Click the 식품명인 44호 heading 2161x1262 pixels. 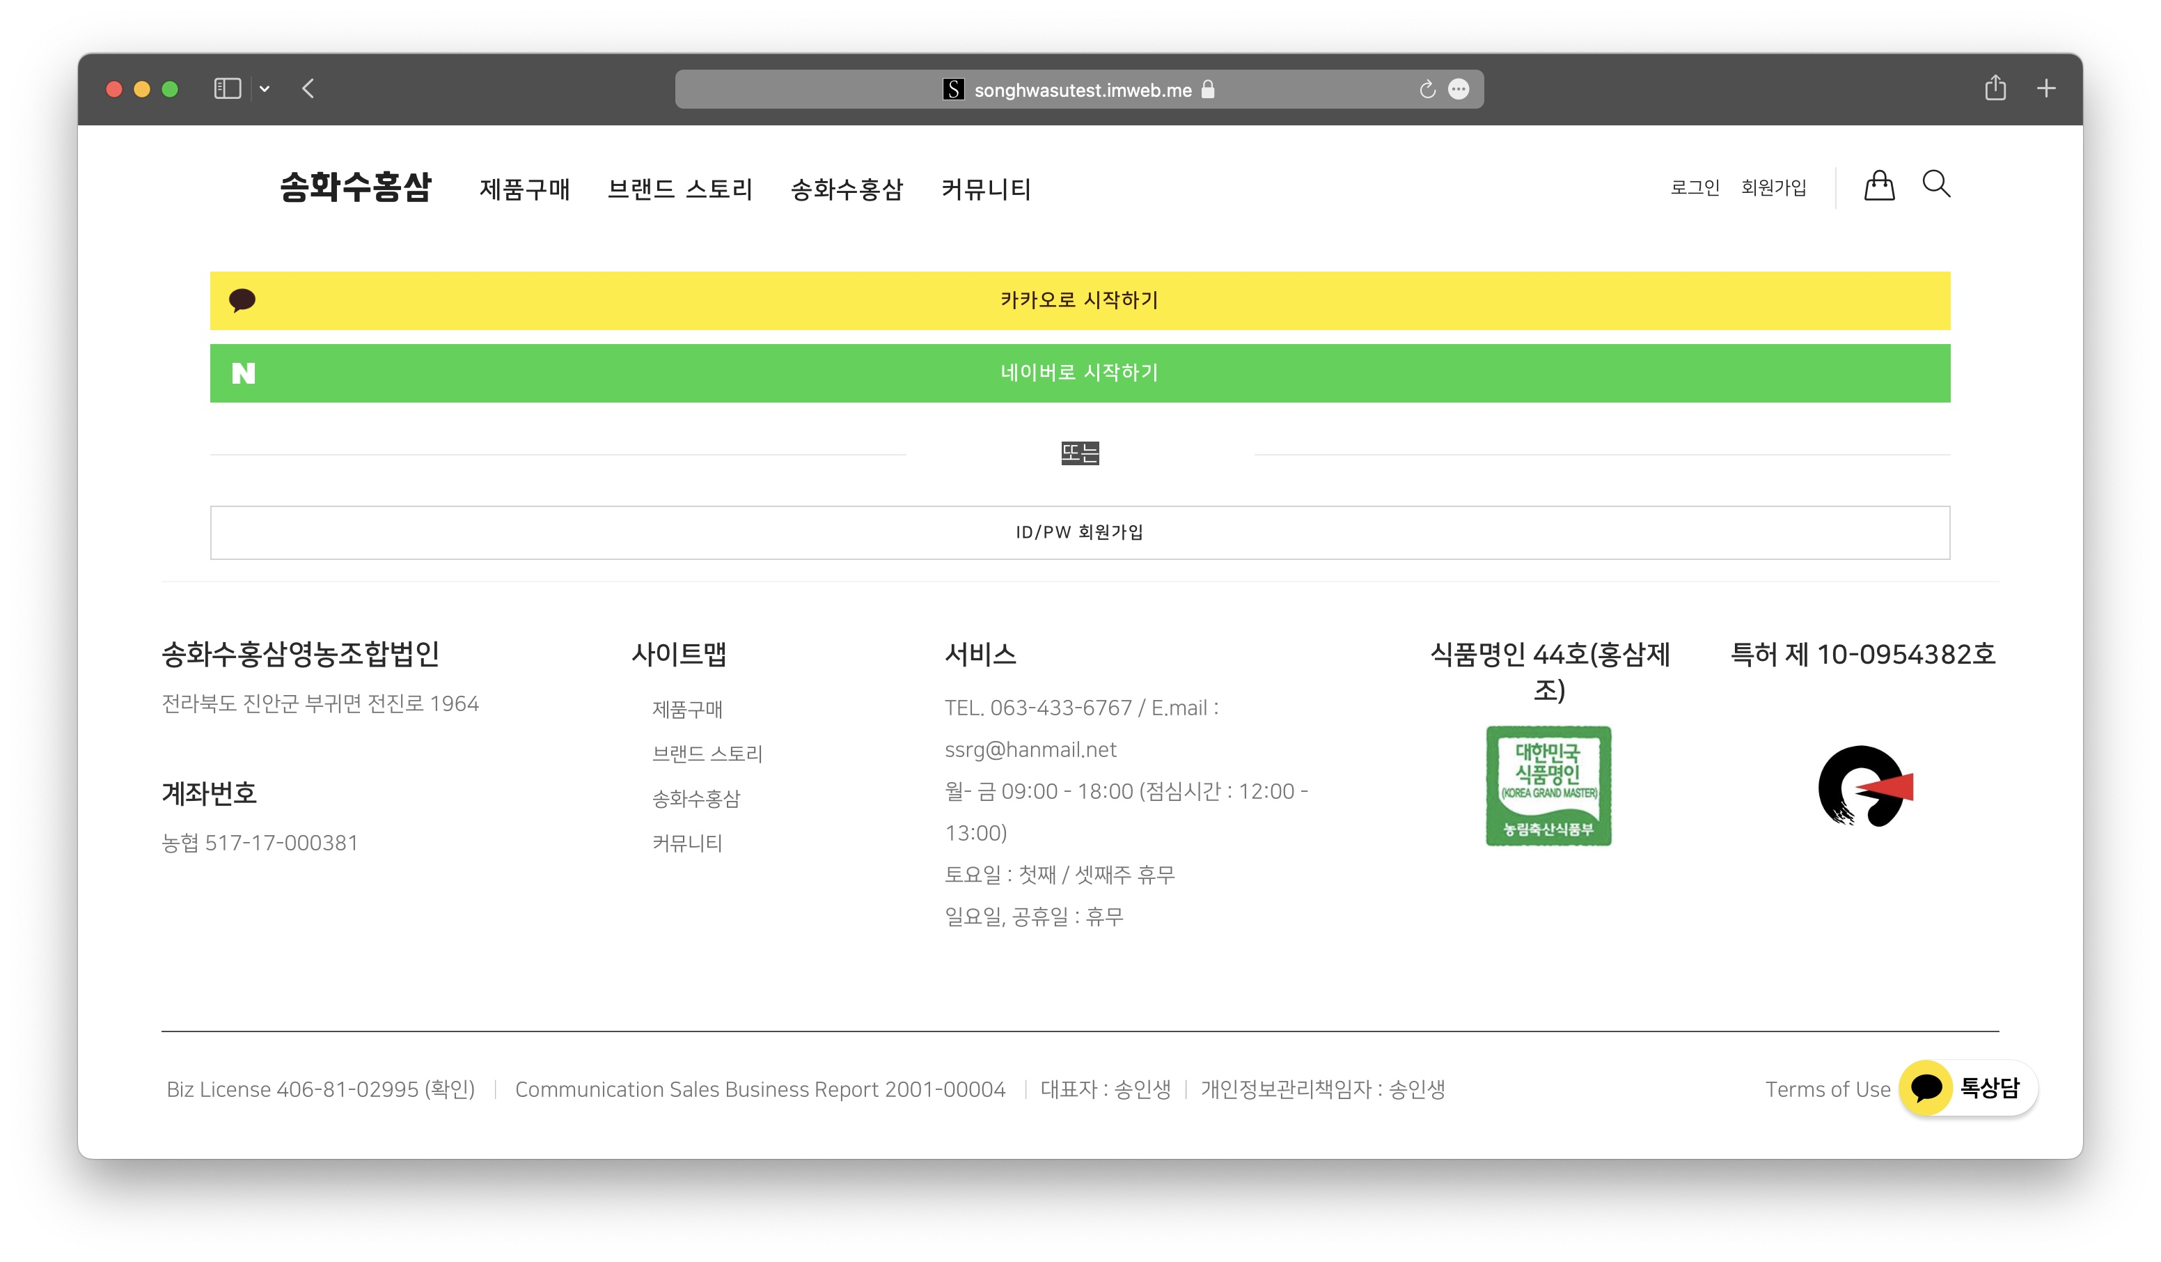tap(1550, 672)
